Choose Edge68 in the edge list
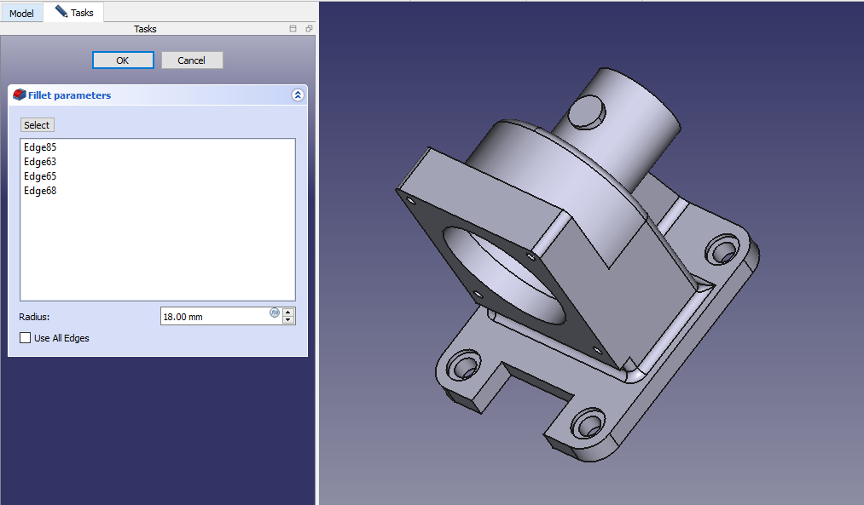 click(x=40, y=191)
